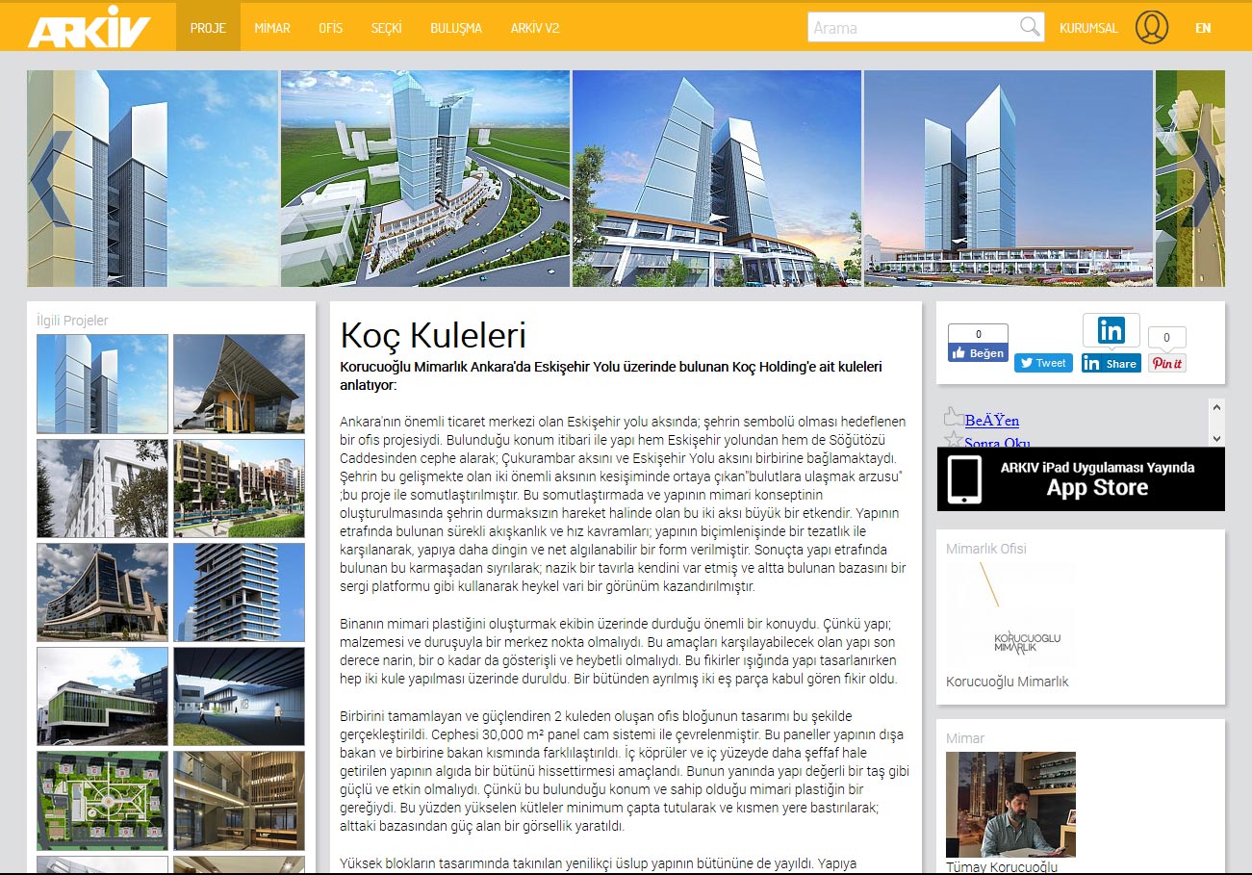
Task: Click the tablet icon in App Store banner
Action: pyautogui.click(x=965, y=478)
